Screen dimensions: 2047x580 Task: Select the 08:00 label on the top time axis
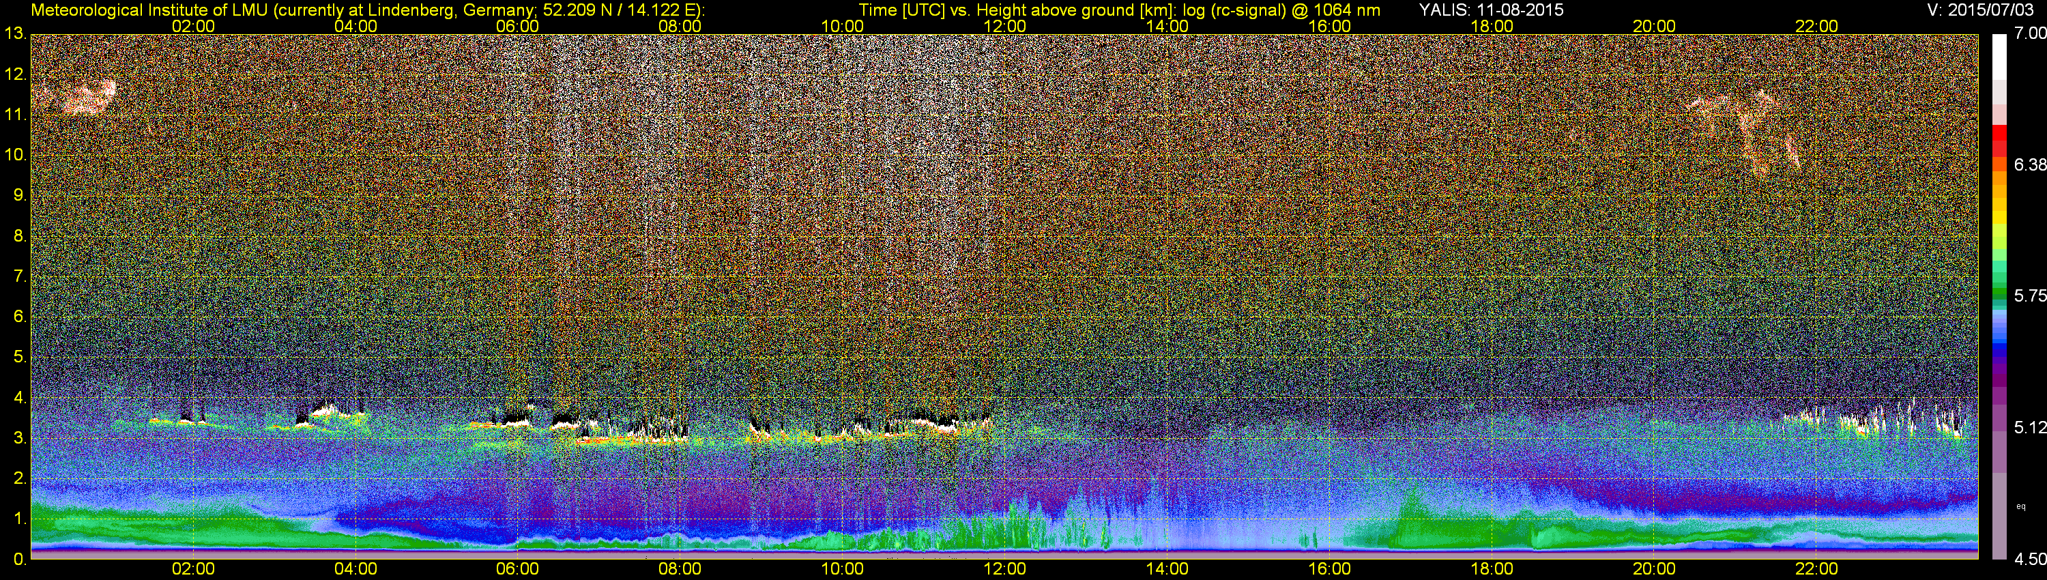(x=680, y=26)
